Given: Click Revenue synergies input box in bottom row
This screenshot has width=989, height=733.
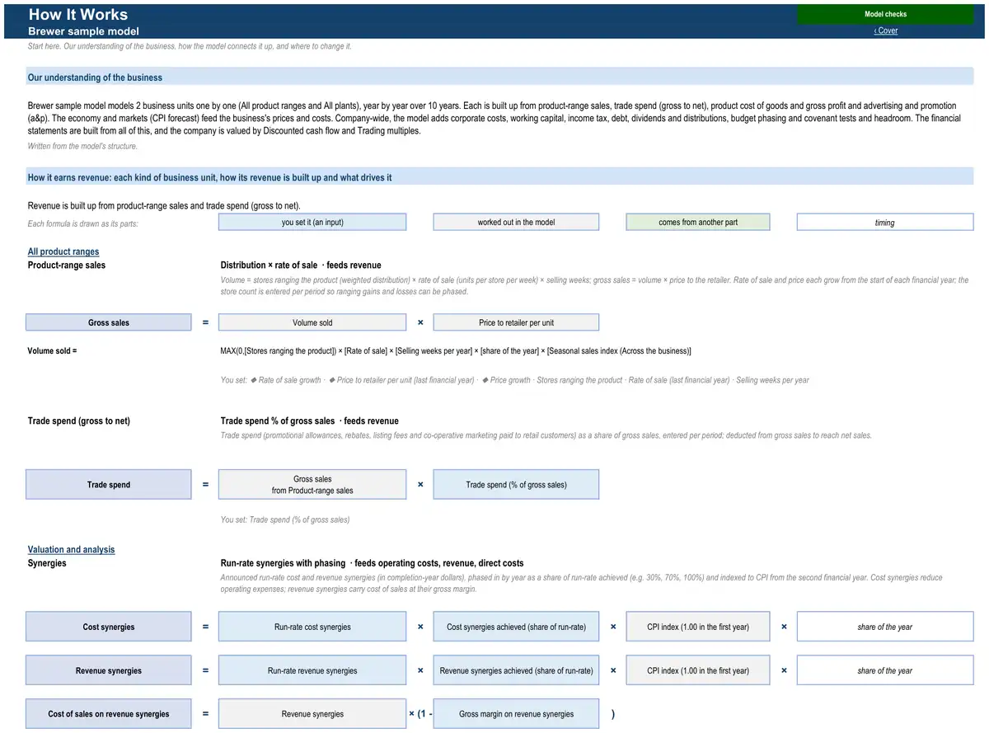Looking at the screenshot, I should point(312,713).
